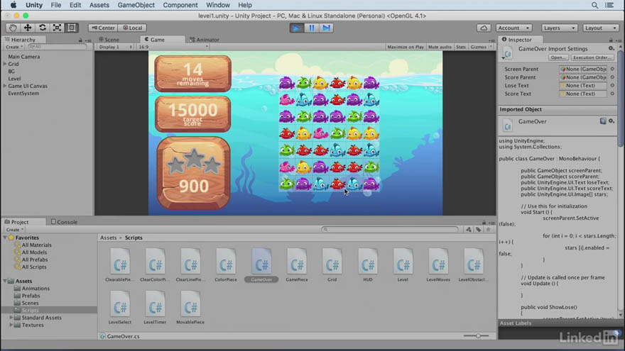Toggle the Project panel lock

coord(484,223)
